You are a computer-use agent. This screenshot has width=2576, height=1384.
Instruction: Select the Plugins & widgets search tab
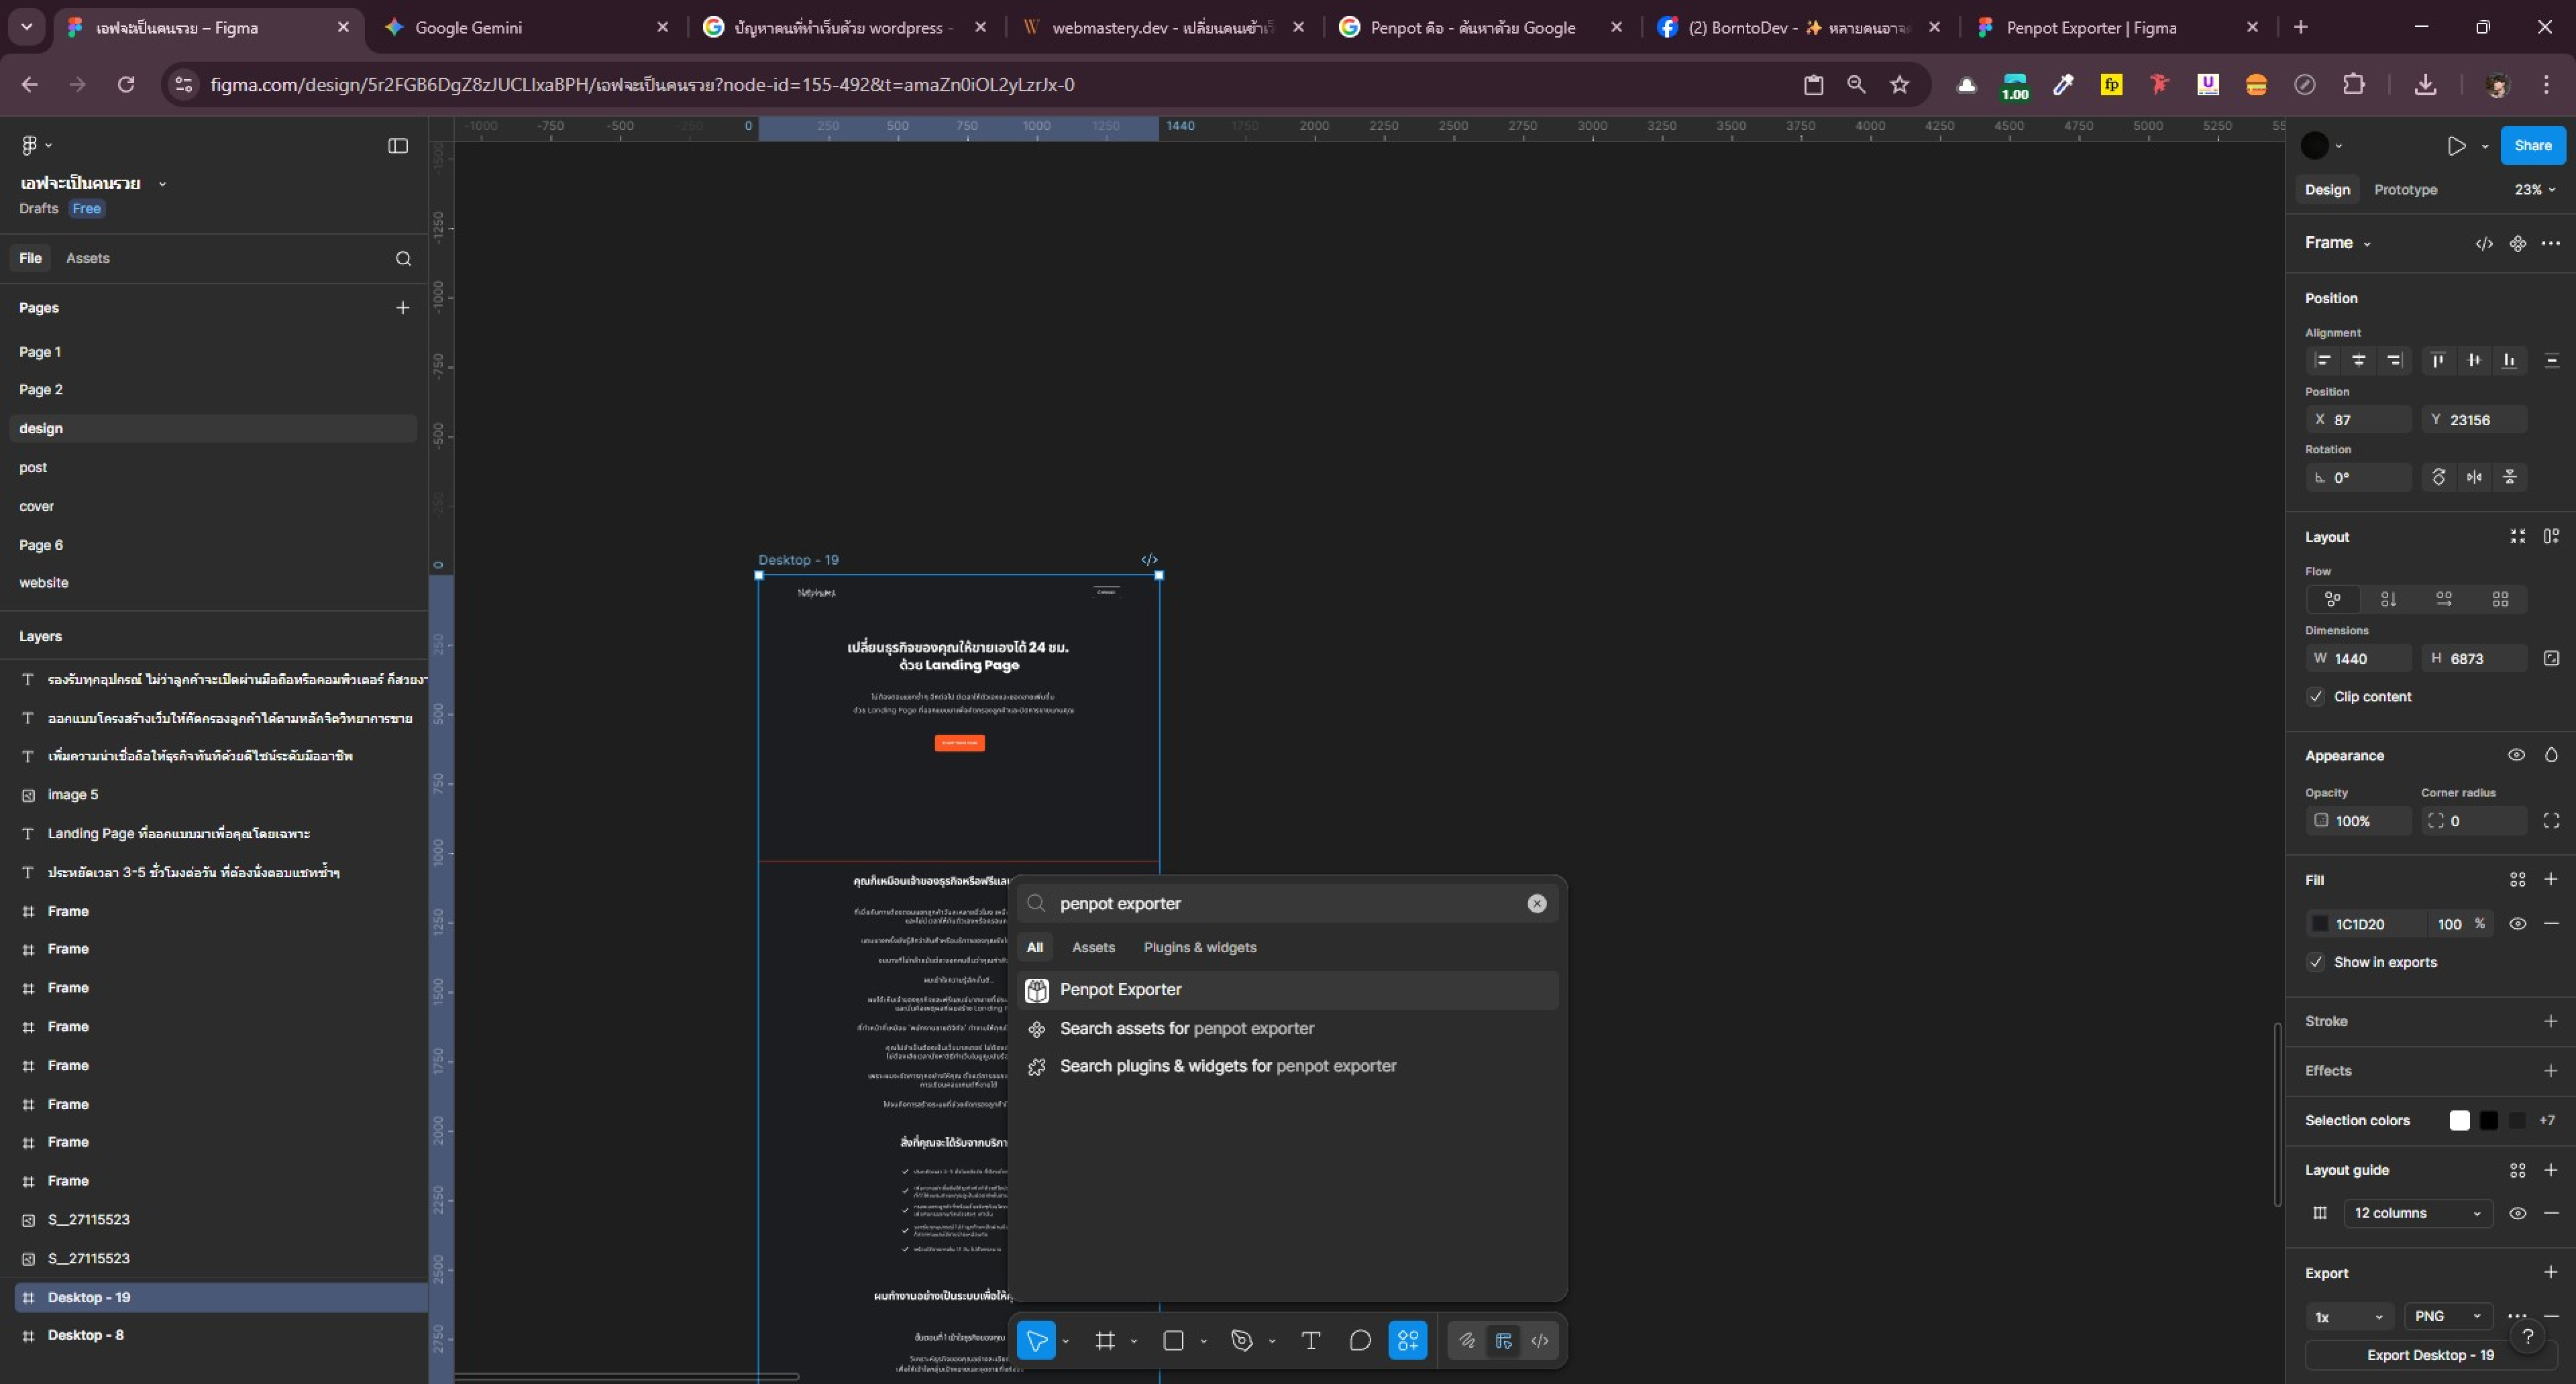(x=1200, y=947)
